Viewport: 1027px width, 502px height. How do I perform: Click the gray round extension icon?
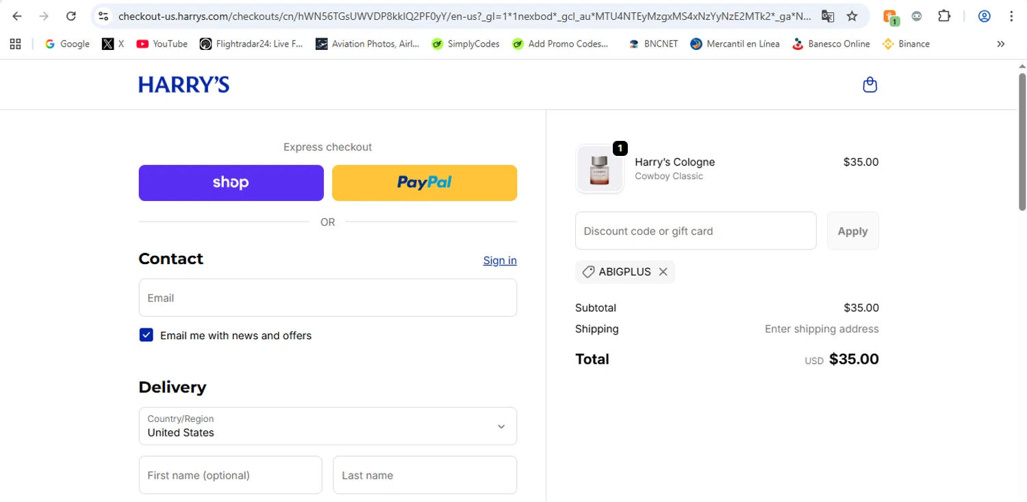(x=917, y=16)
